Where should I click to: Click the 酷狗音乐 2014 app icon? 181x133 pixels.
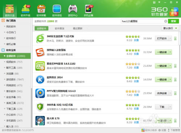(40, 79)
